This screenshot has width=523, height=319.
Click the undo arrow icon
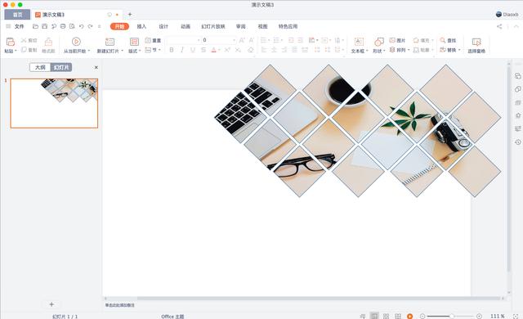pyautogui.click(x=81, y=26)
